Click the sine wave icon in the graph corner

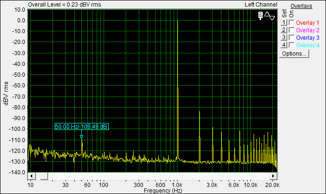click(x=269, y=16)
